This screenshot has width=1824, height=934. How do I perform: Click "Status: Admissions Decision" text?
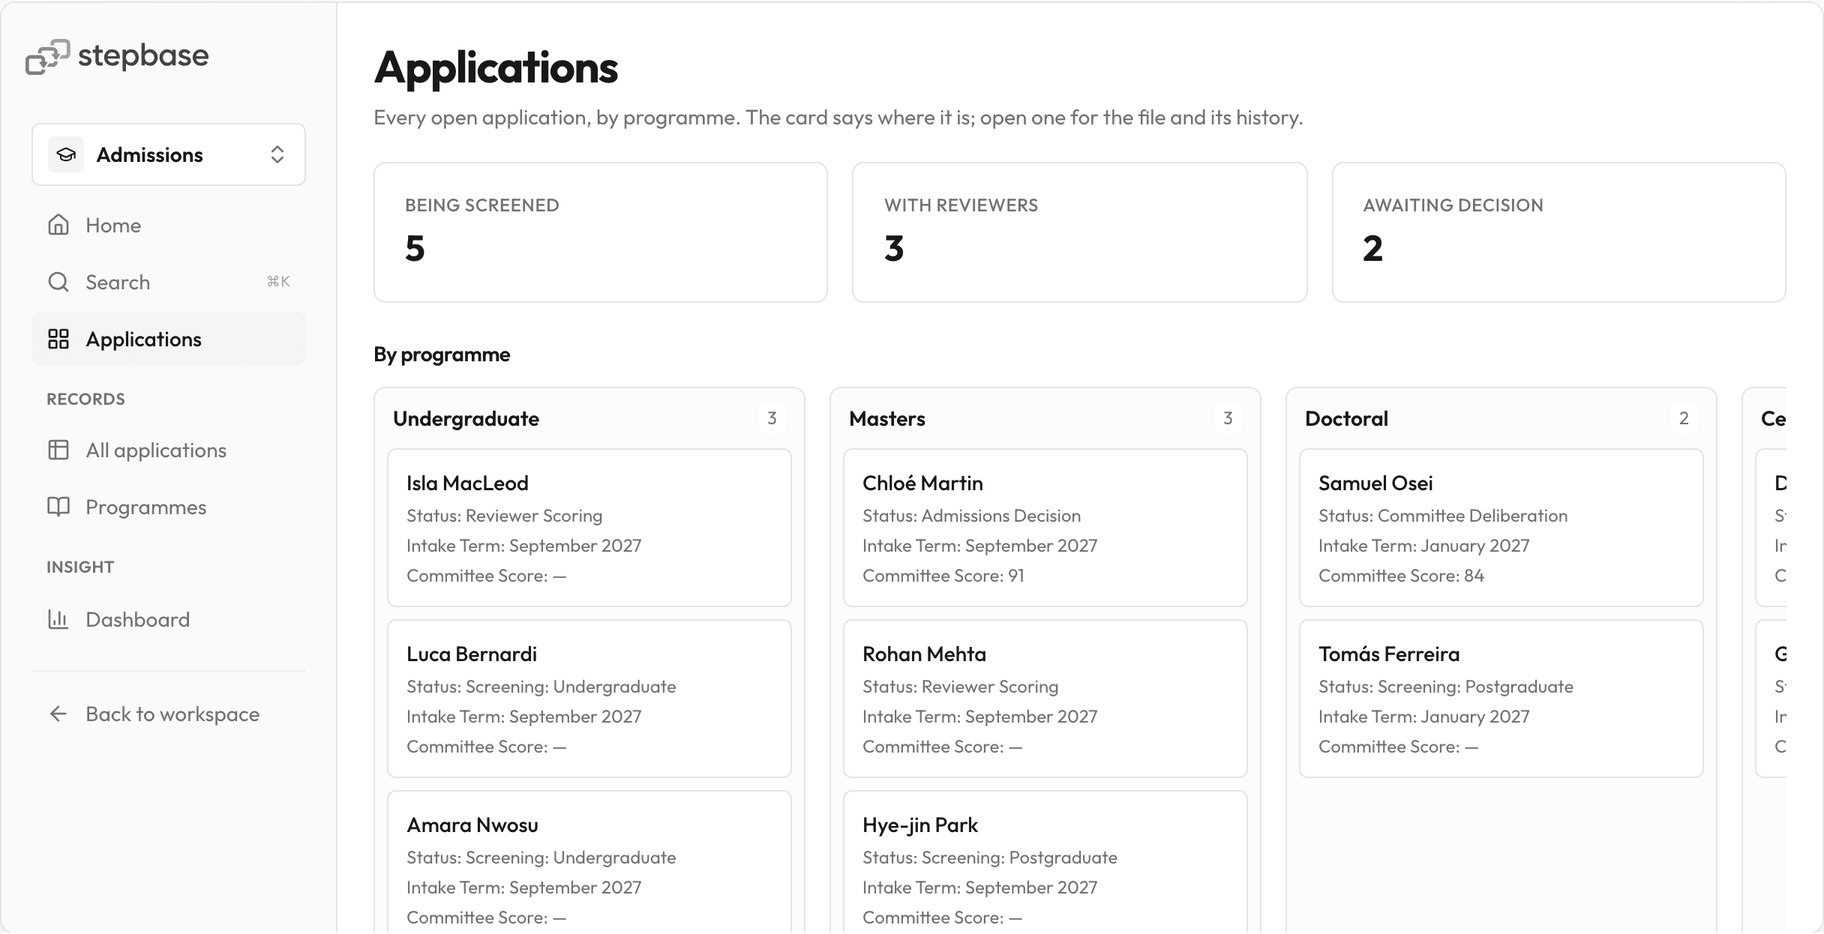tap(971, 516)
